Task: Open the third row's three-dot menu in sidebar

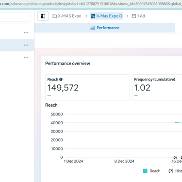Action: click(26, 57)
